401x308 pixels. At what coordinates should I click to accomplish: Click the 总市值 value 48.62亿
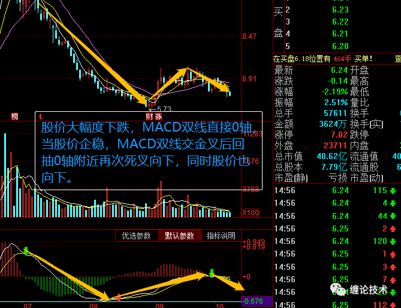332,156
